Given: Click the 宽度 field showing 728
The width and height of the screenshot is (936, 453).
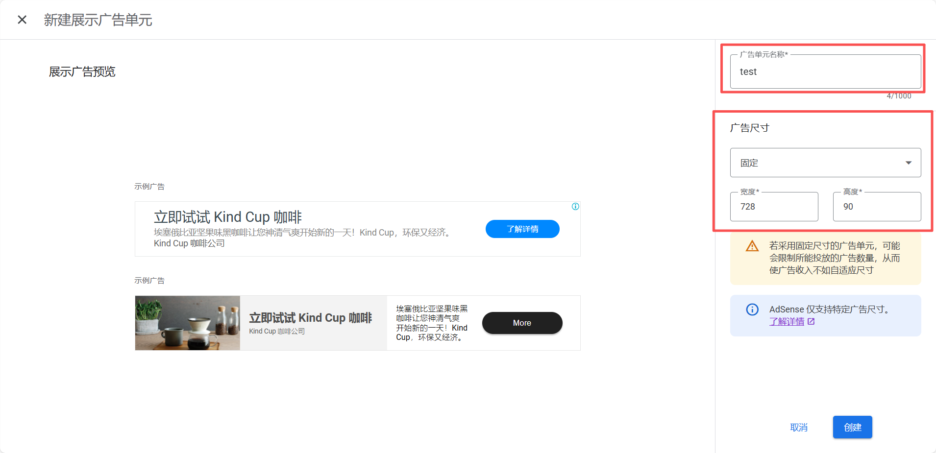Looking at the screenshot, I should tap(774, 207).
